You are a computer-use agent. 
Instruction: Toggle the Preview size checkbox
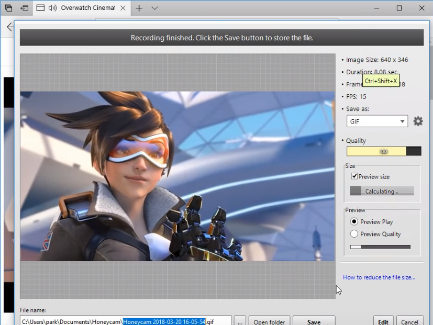point(354,176)
